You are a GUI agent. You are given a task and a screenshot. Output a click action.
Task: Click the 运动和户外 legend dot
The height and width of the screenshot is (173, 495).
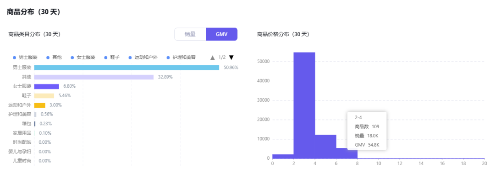[130, 58]
